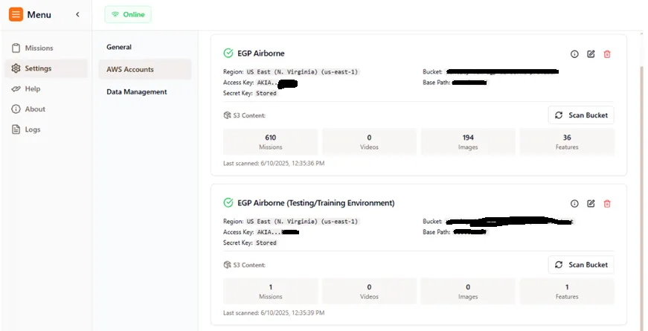The width and height of the screenshot is (648, 331).
Task: Edit the EGP Airborne account
Action: 591,54
